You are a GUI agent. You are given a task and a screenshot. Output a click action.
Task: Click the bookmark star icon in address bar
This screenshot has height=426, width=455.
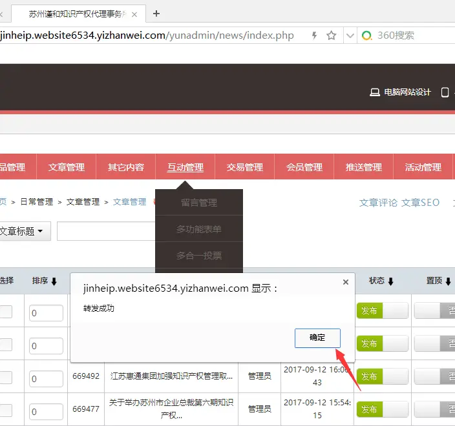tap(331, 35)
